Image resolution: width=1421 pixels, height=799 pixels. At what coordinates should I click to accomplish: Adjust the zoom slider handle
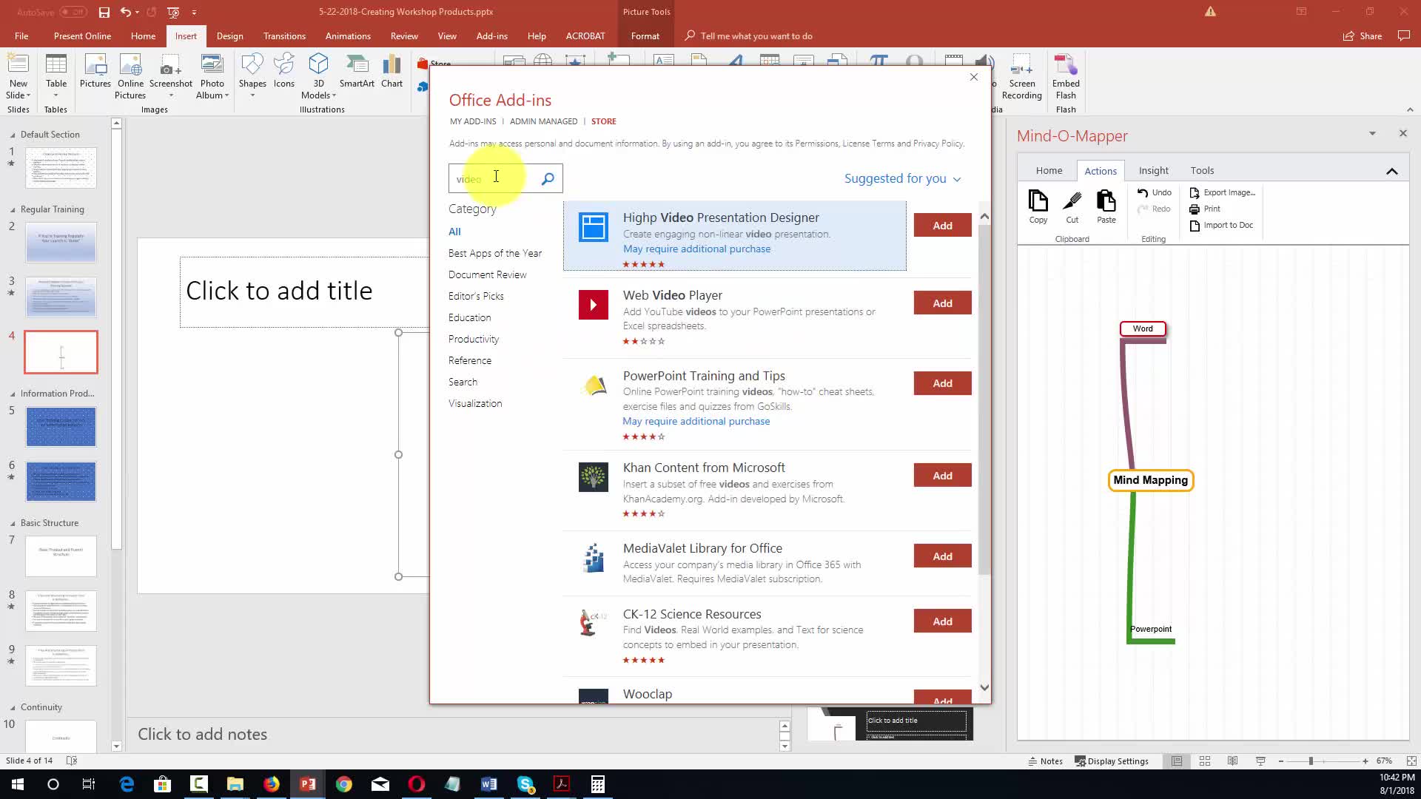[x=1311, y=761]
